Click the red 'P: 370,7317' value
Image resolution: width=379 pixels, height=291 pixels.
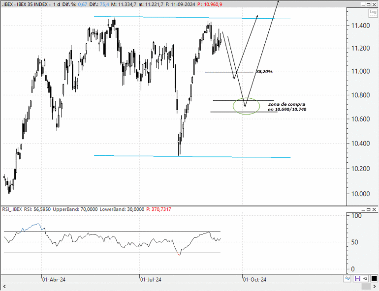(158, 209)
